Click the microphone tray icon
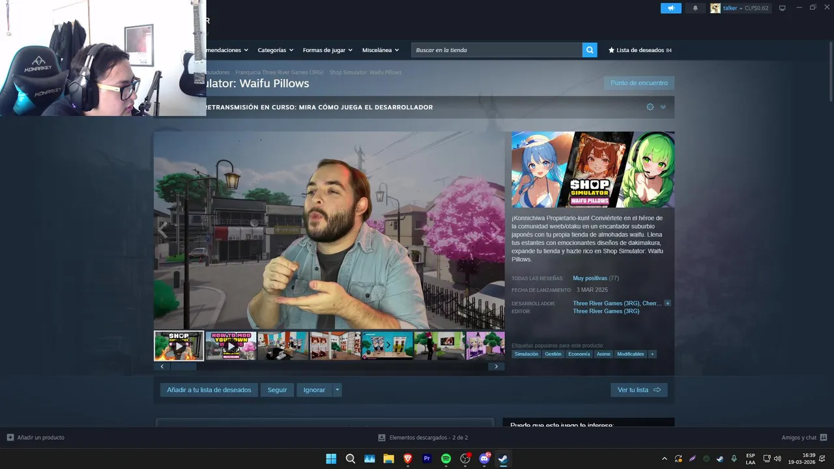 click(x=734, y=459)
